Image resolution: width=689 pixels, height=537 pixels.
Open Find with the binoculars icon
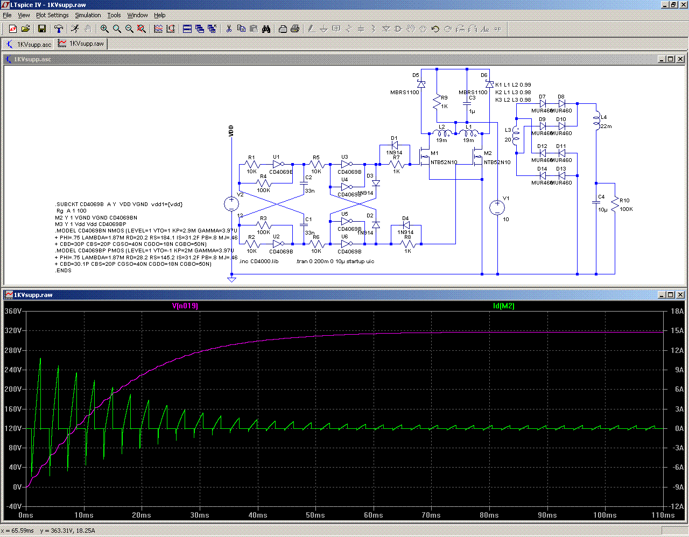point(266,29)
